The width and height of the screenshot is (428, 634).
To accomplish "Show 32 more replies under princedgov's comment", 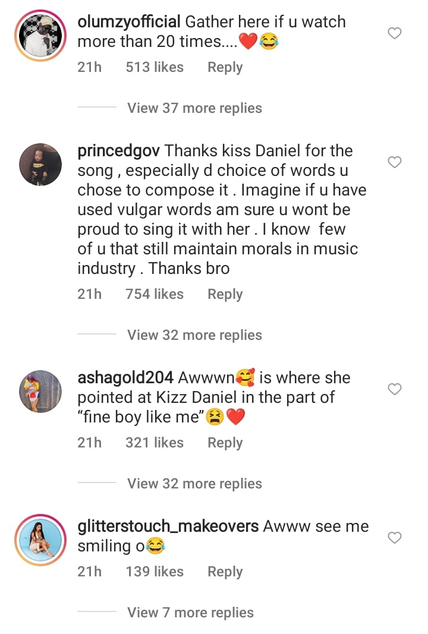I will click(194, 335).
